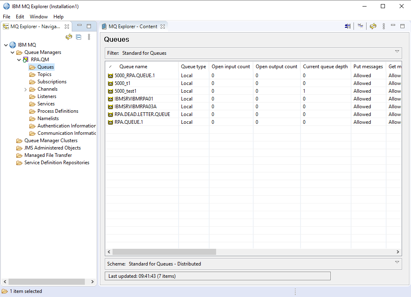
Task: Refresh the Navigator tree
Action: coord(69,36)
